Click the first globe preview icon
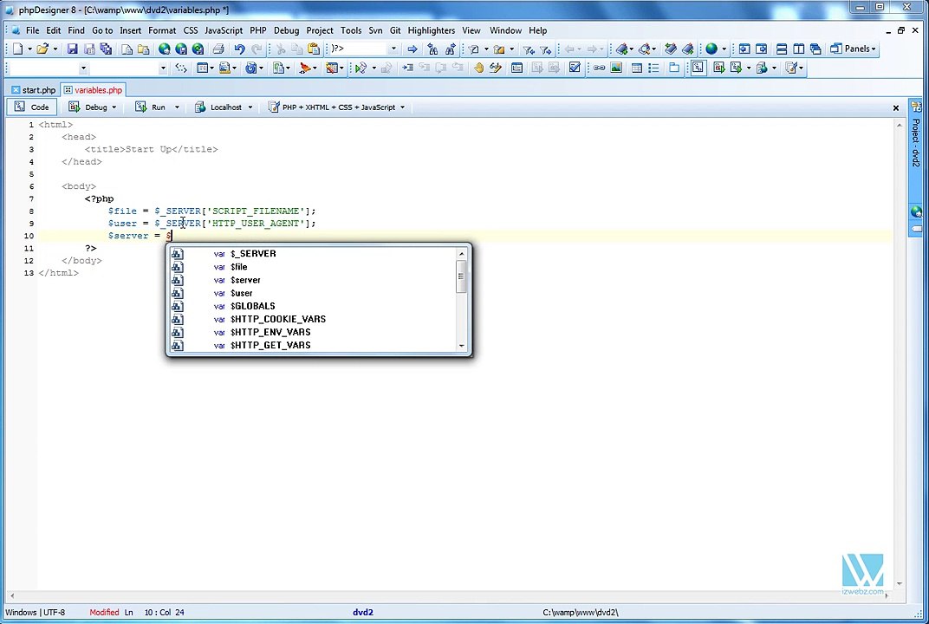Image resolution: width=929 pixels, height=624 pixels. coord(164,49)
